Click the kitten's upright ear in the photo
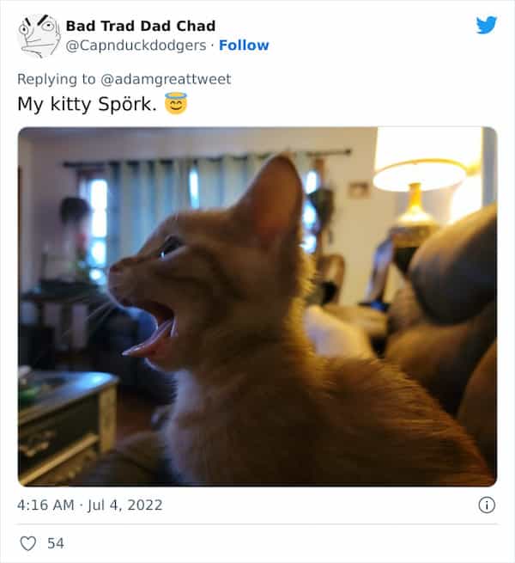Viewport: 515px width, 563px height. (x=275, y=199)
